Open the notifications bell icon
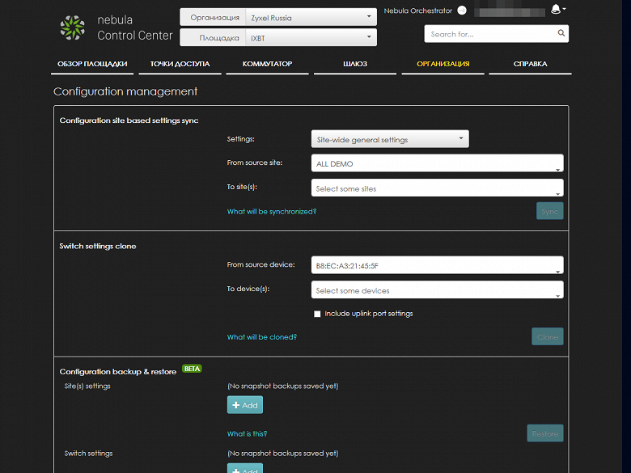The width and height of the screenshot is (631, 473). 556,9
